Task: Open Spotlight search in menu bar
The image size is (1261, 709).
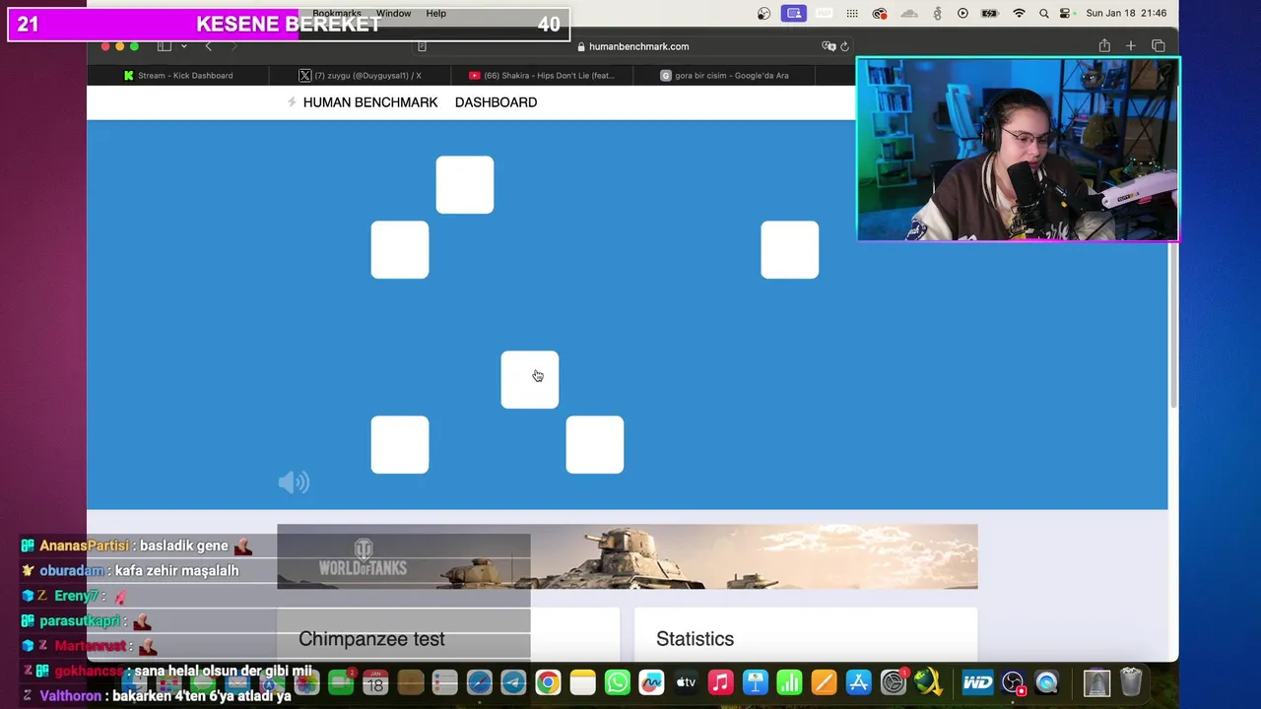Action: 1043,13
